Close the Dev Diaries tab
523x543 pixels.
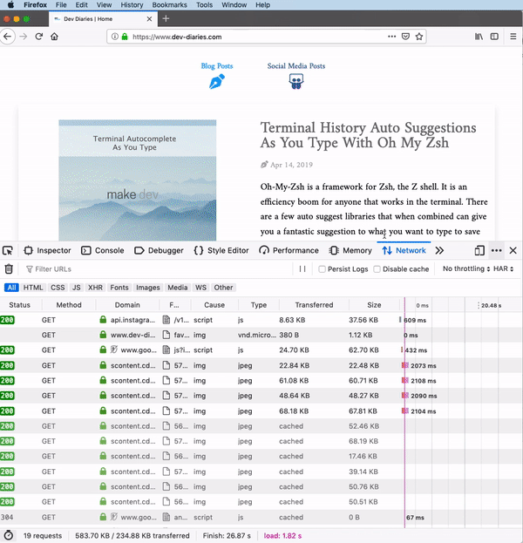(x=149, y=18)
